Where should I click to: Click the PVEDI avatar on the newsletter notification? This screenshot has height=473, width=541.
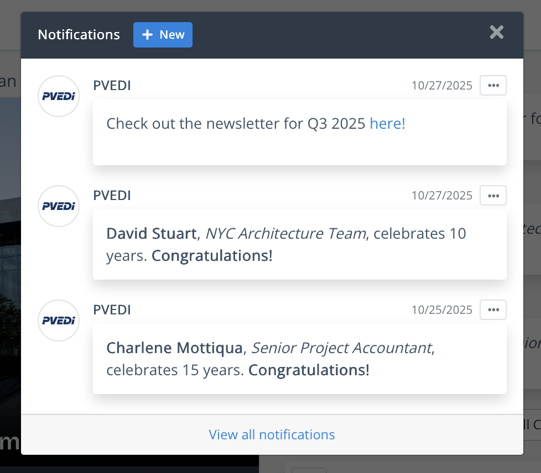pyautogui.click(x=59, y=96)
